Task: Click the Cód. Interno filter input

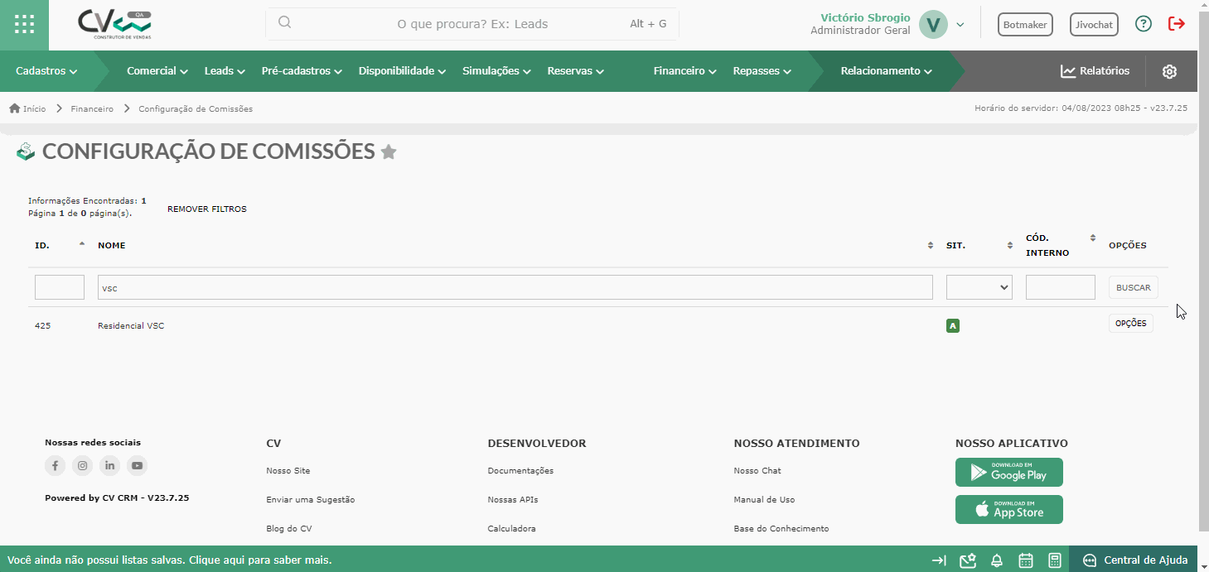Action: [x=1061, y=287]
